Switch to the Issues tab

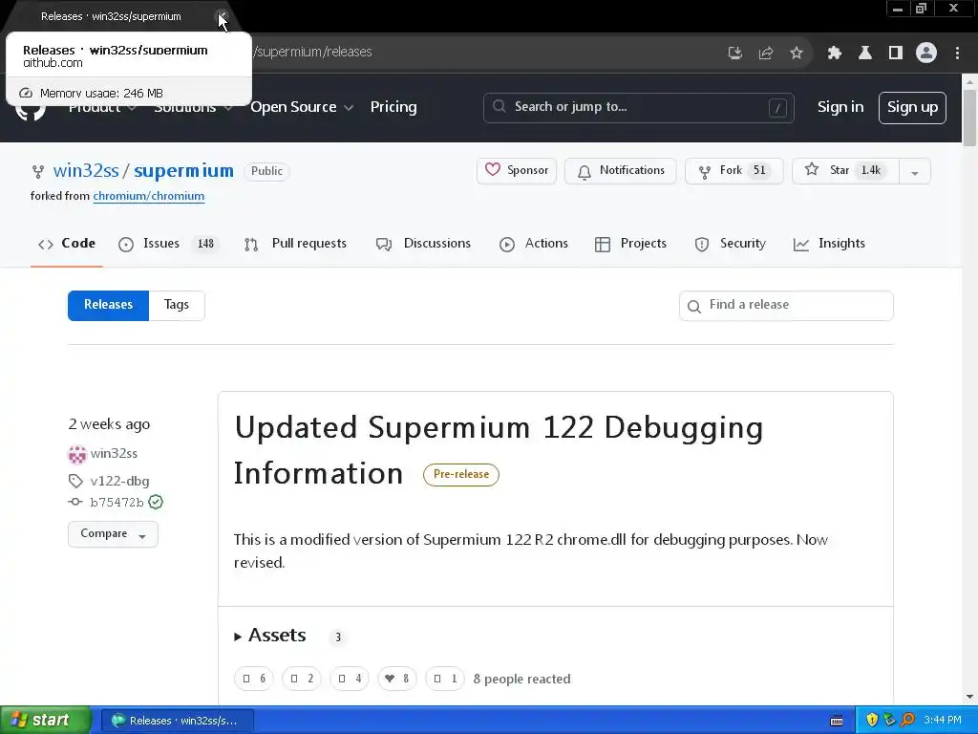[x=168, y=244]
